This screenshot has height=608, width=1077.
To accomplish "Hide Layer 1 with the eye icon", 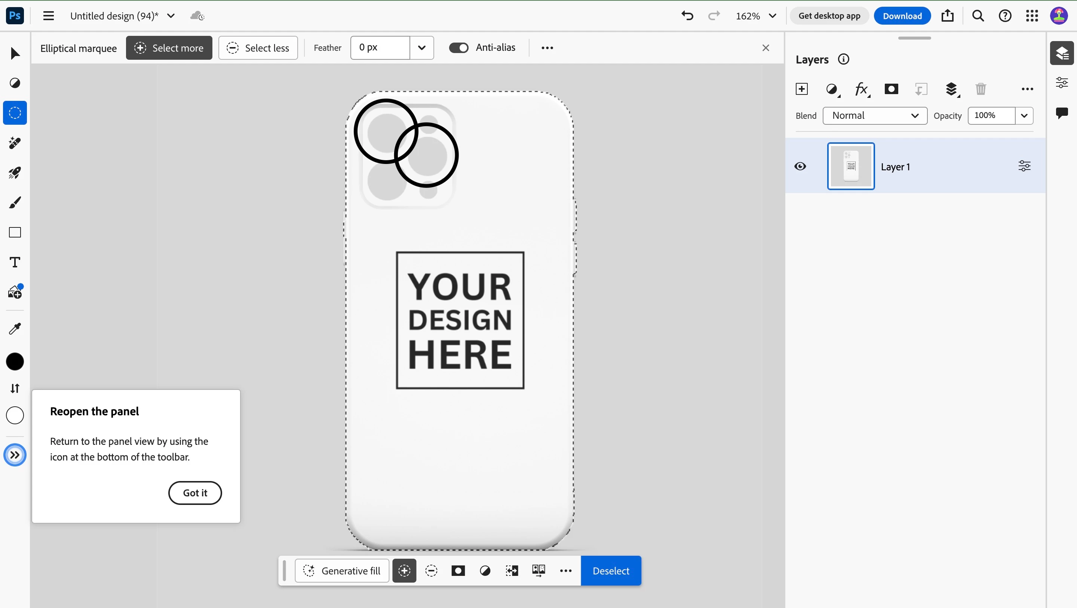I will 800,166.
